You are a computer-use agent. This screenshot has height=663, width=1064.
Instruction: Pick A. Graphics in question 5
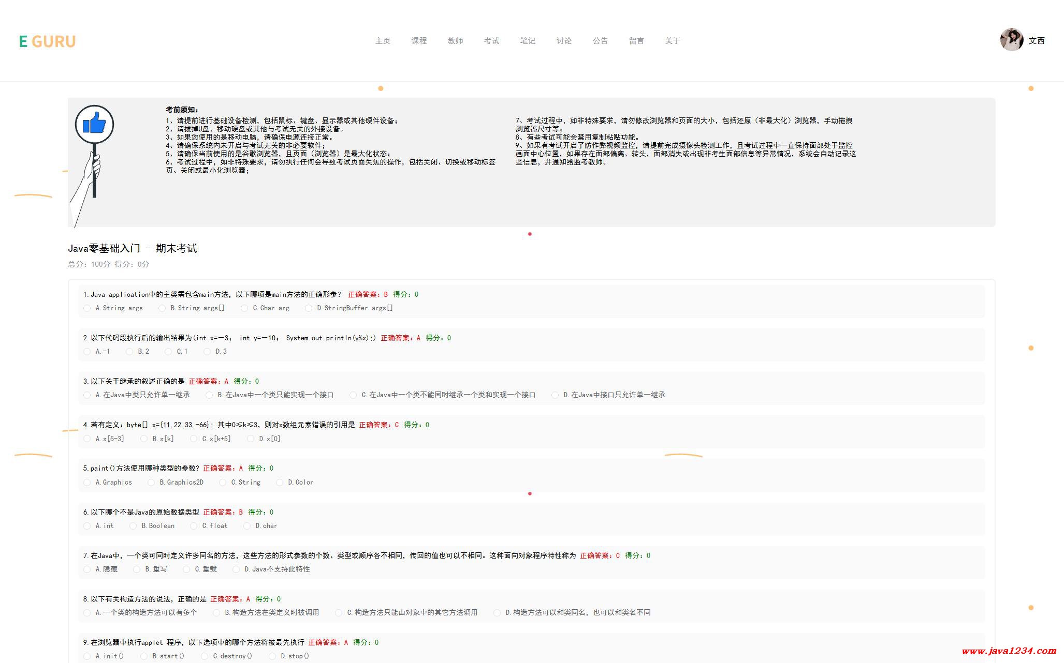(87, 483)
